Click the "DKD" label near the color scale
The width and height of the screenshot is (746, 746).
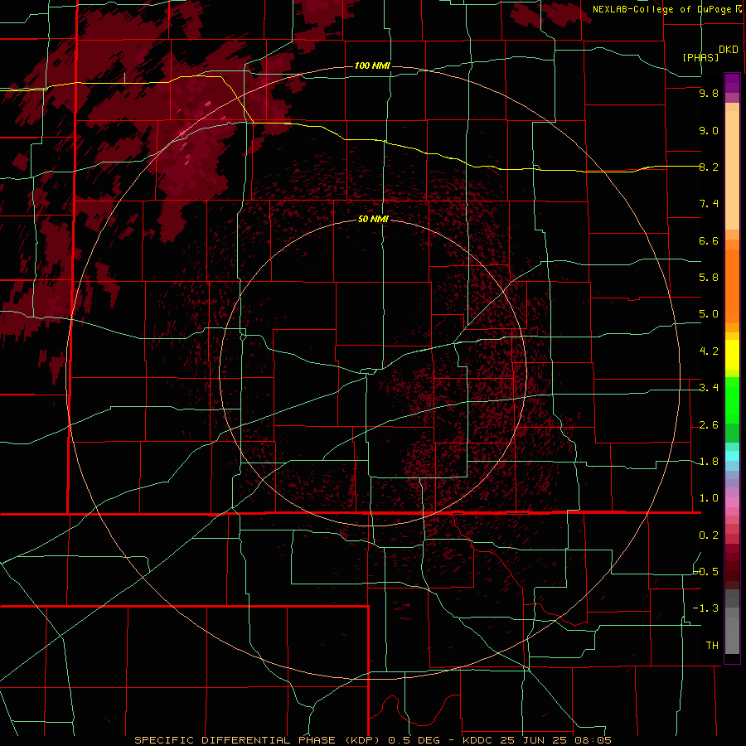point(729,50)
